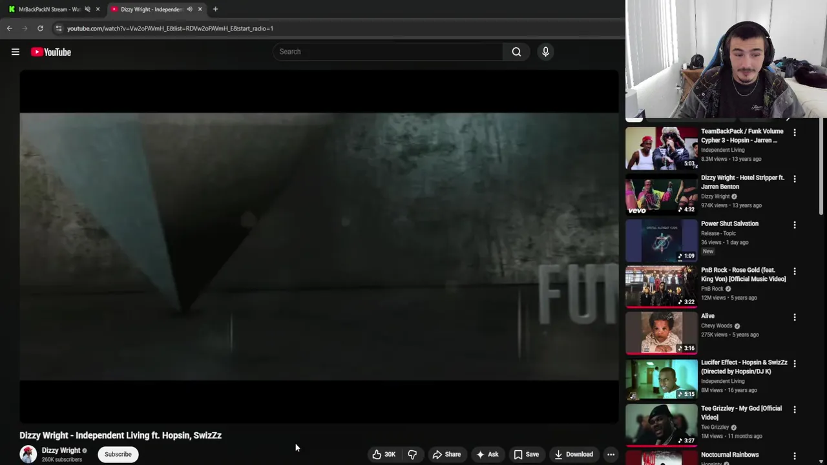Open the 'Power Shut Salvation' title
Viewport: 827px width, 465px height.
pyautogui.click(x=729, y=223)
